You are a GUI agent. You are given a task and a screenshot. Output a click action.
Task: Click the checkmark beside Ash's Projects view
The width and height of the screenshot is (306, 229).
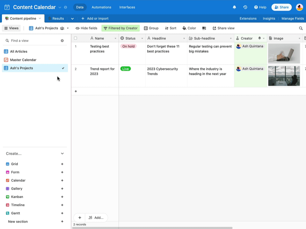point(63,68)
